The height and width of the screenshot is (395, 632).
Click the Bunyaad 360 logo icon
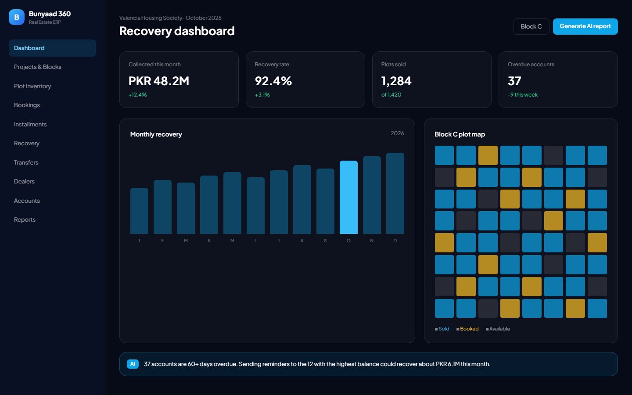[17, 17]
